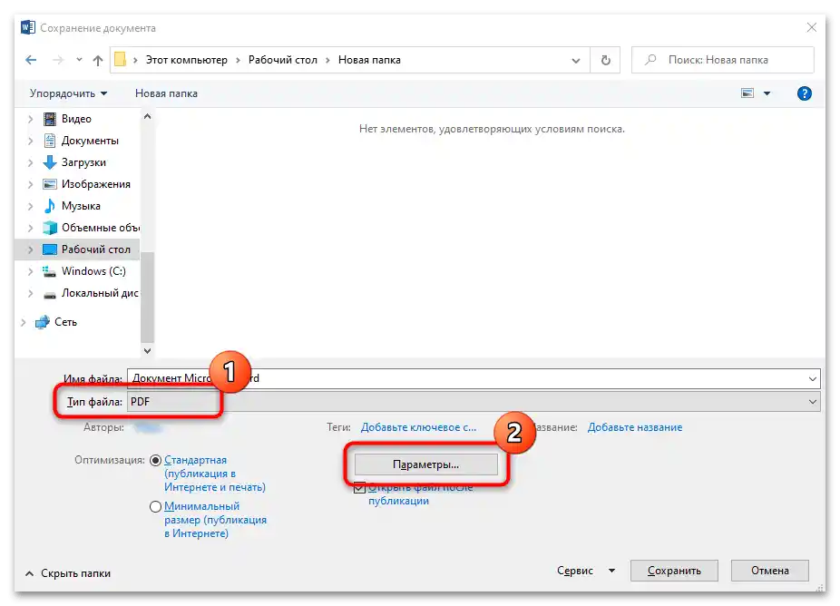This screenshot has height=606, width=840.
Task: Refresh the Новая папка folder view
Action: 605,60
